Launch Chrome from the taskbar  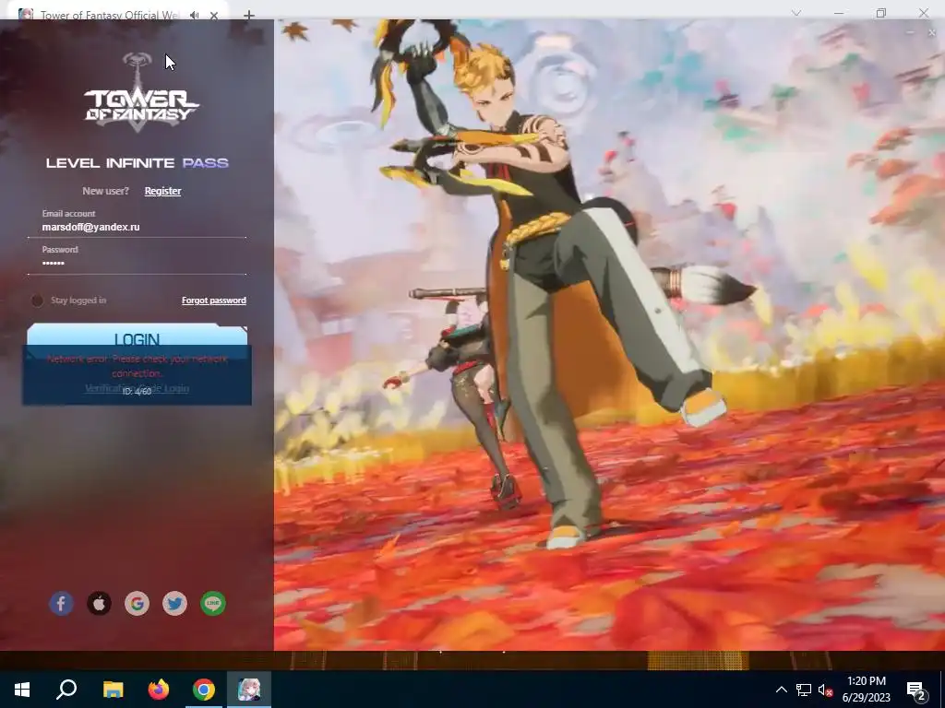tap(204, 690)
